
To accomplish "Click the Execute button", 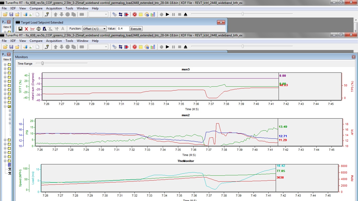I will (136, 29).
